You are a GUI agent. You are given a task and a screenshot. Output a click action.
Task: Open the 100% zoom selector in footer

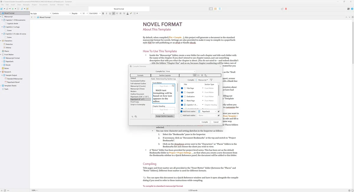35,190
